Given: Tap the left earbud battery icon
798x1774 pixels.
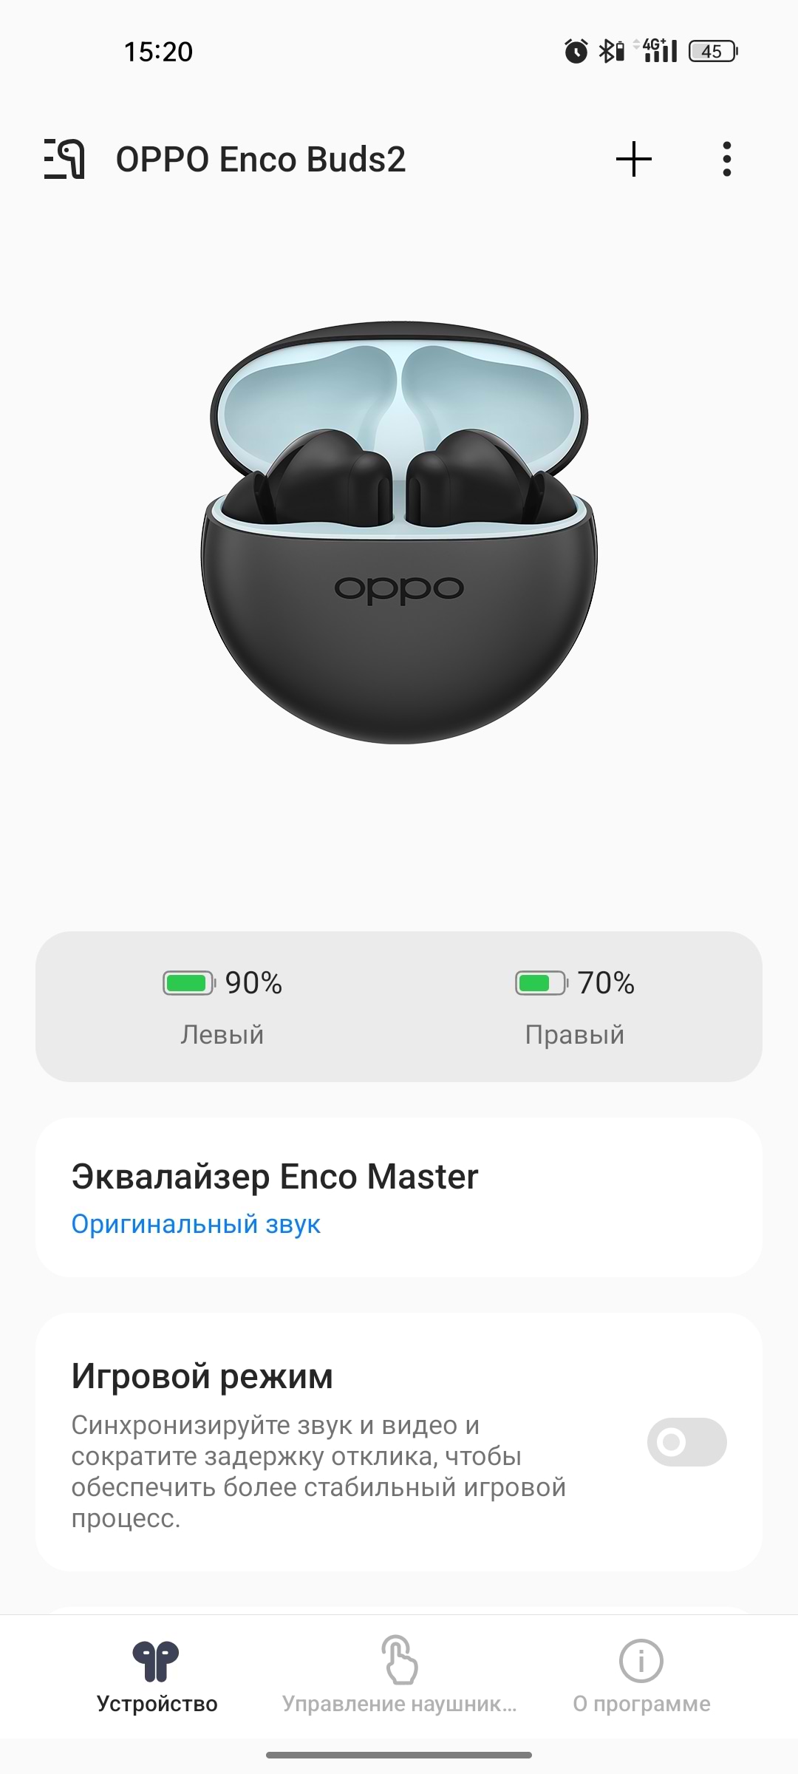Looking at the screenshot, I should [189, 983].
